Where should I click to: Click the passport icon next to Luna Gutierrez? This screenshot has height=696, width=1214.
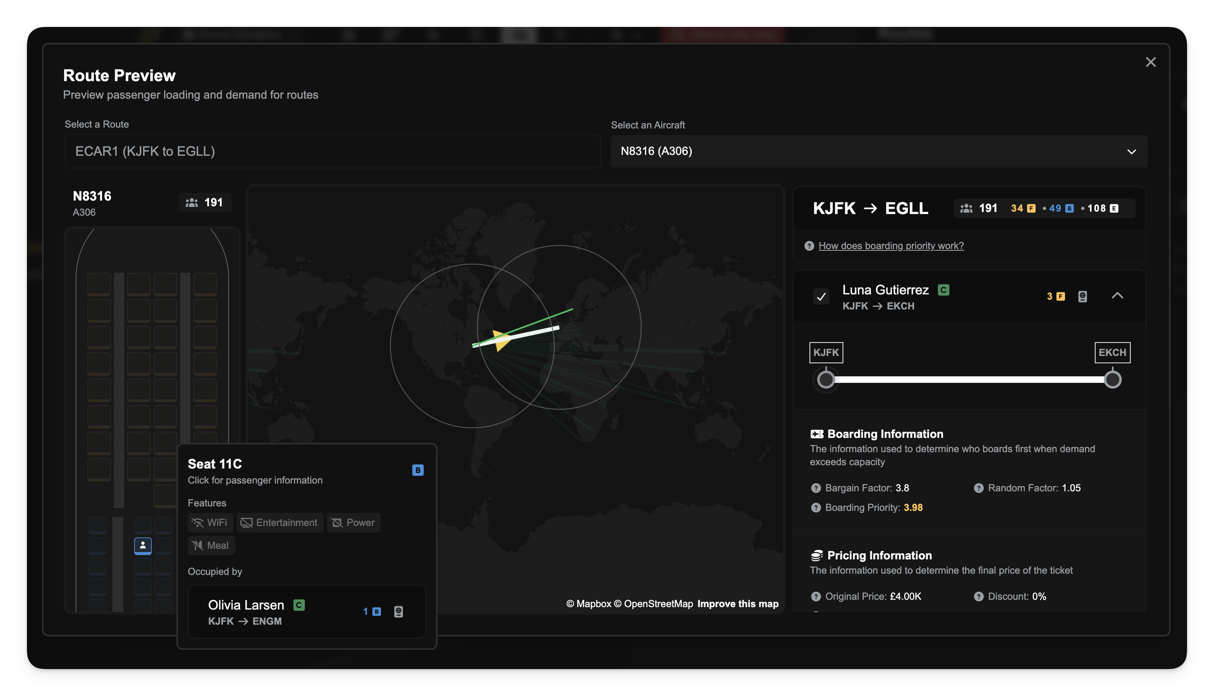(1083, 296)
